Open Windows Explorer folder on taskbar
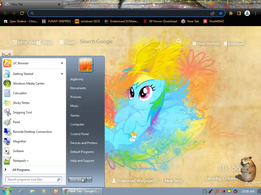261x195 pixels. (32, 191)
